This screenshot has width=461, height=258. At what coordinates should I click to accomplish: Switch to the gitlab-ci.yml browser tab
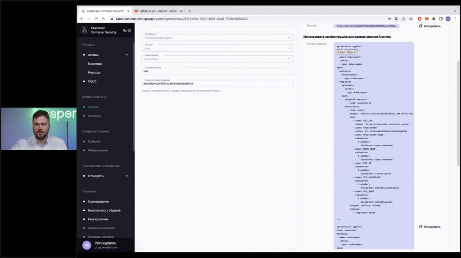[x=158, y=11]
